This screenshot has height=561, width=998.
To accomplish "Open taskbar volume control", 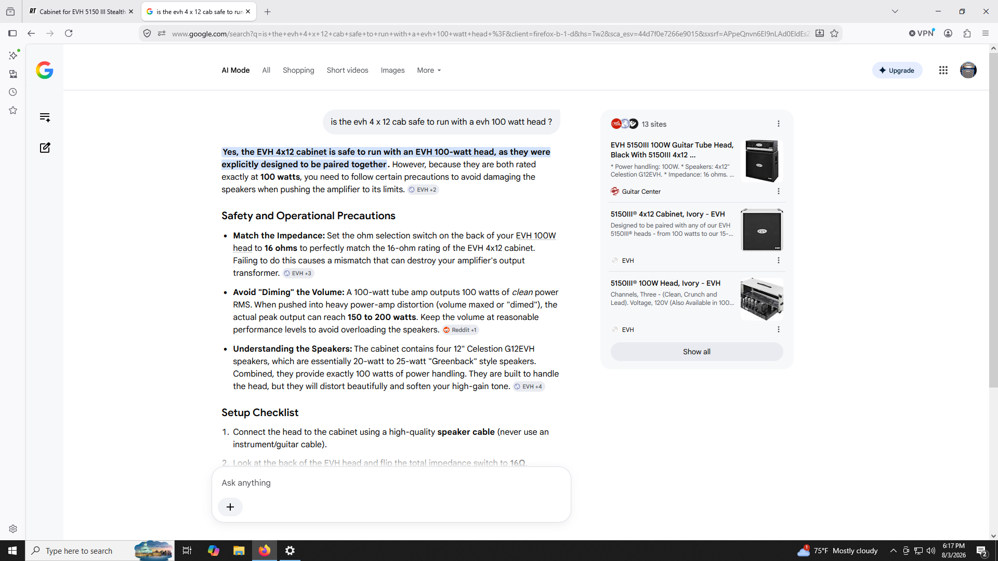I will (x=930, y=551).
